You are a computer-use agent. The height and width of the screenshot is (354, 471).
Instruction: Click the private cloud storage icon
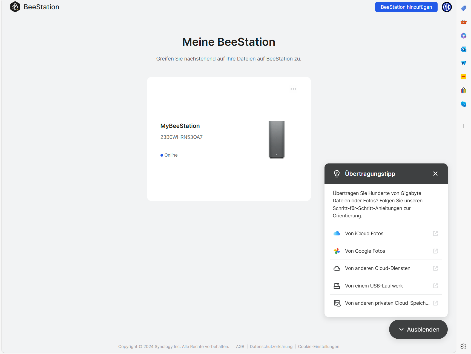(337, 303)
